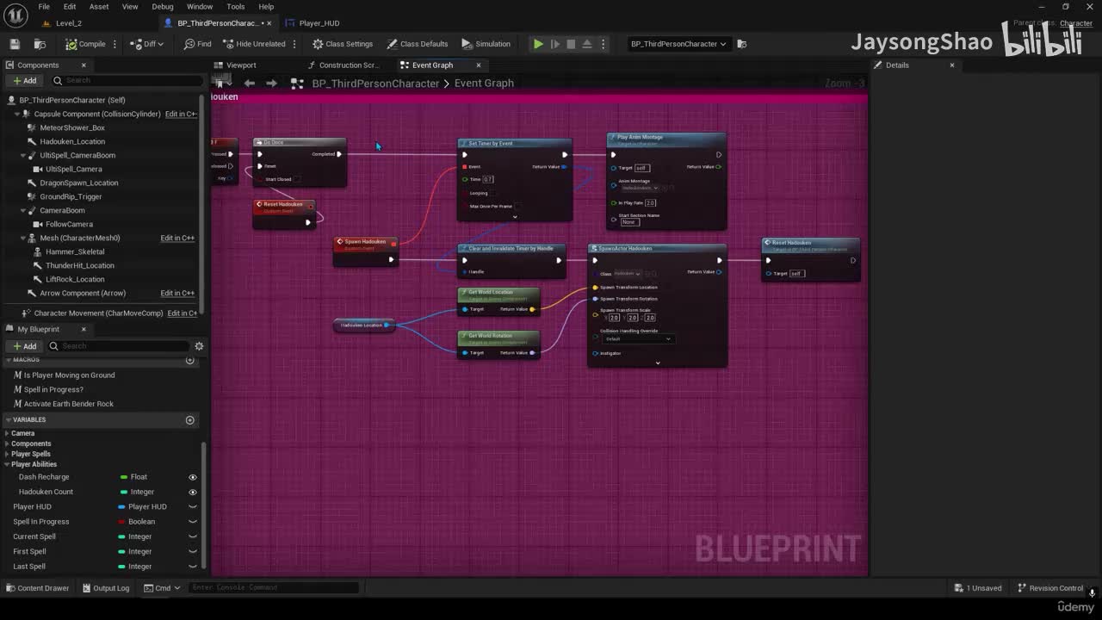Open the File menu
The width and height of the screenshot is (1102, 620).
tap(44, 7)
